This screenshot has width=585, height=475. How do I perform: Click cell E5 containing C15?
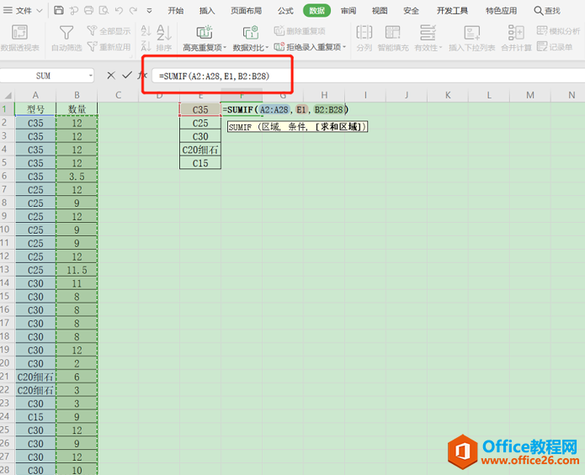click(x=200, y=163)
